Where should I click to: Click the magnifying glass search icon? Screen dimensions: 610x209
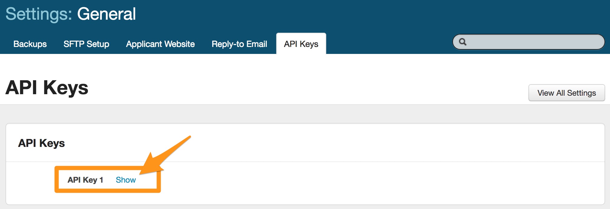pos(462,42)
